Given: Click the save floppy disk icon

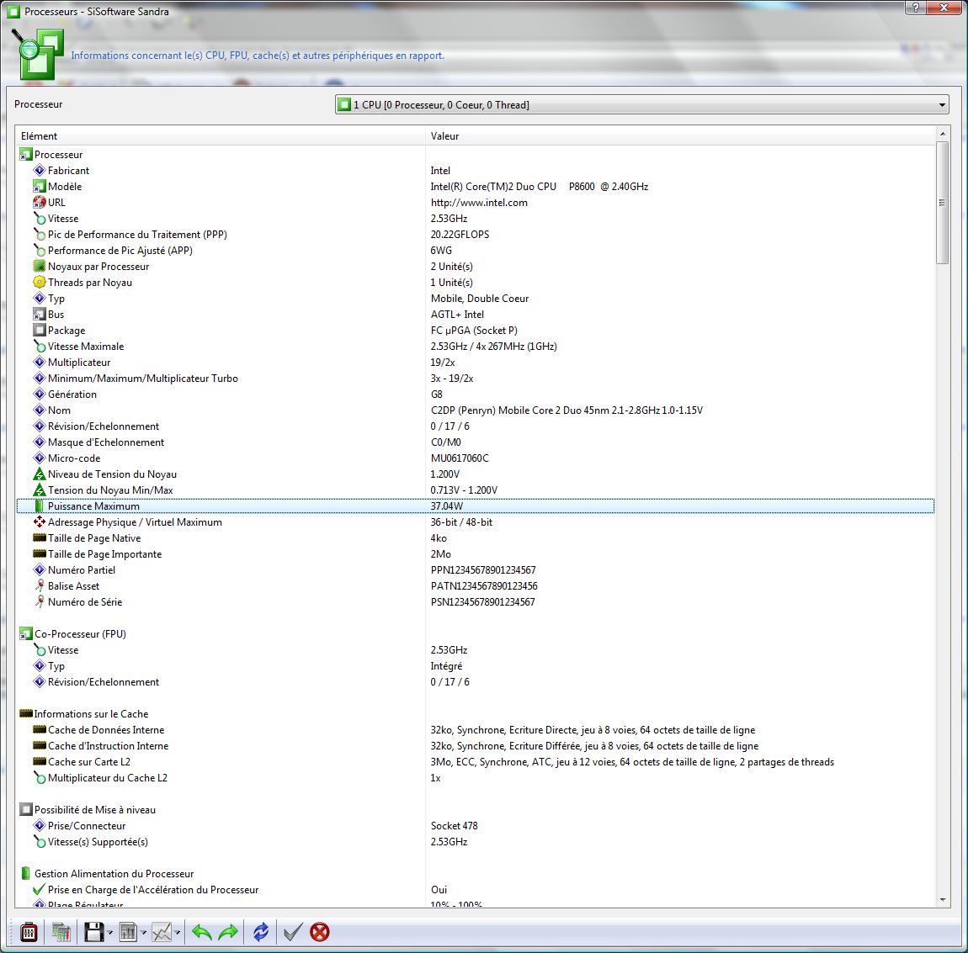Looking at the screenshot, I should pyautogui.click(x=93, y=932).
